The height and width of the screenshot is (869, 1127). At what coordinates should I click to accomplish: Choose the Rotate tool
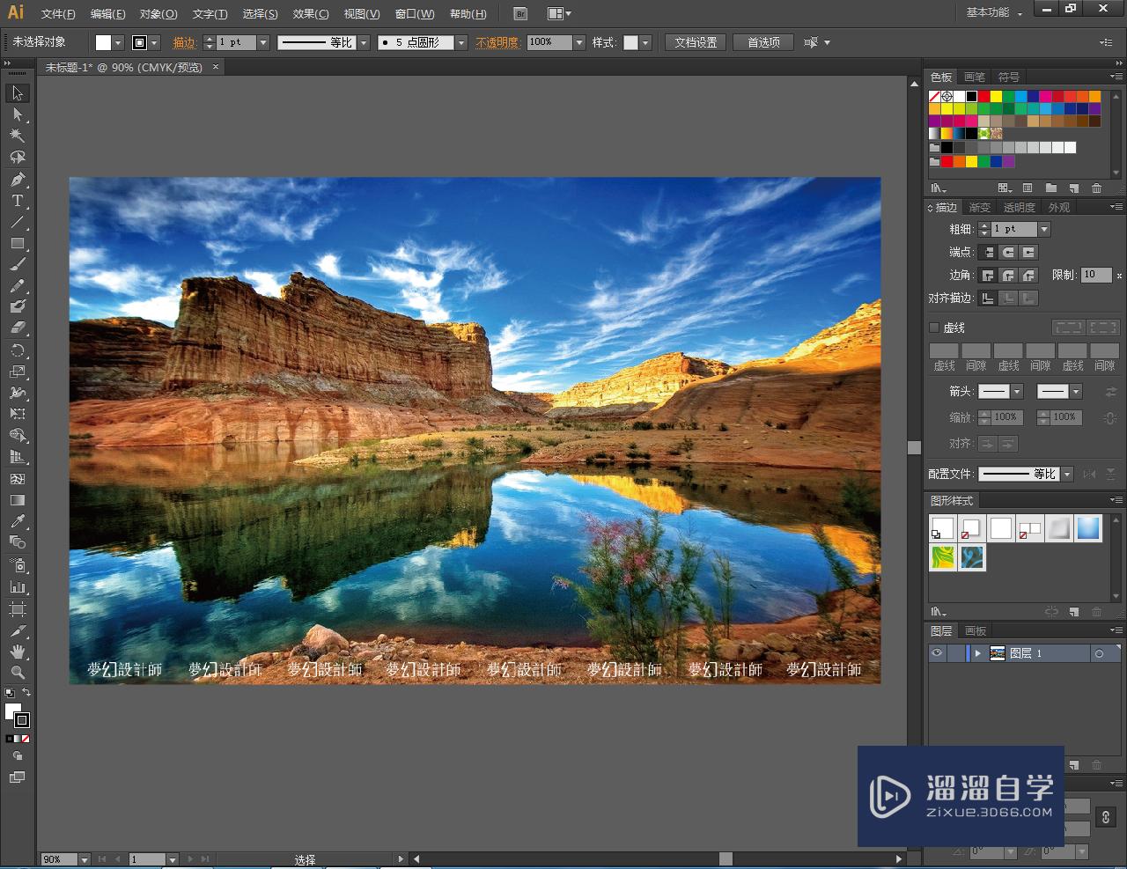[x=18, y=350]
